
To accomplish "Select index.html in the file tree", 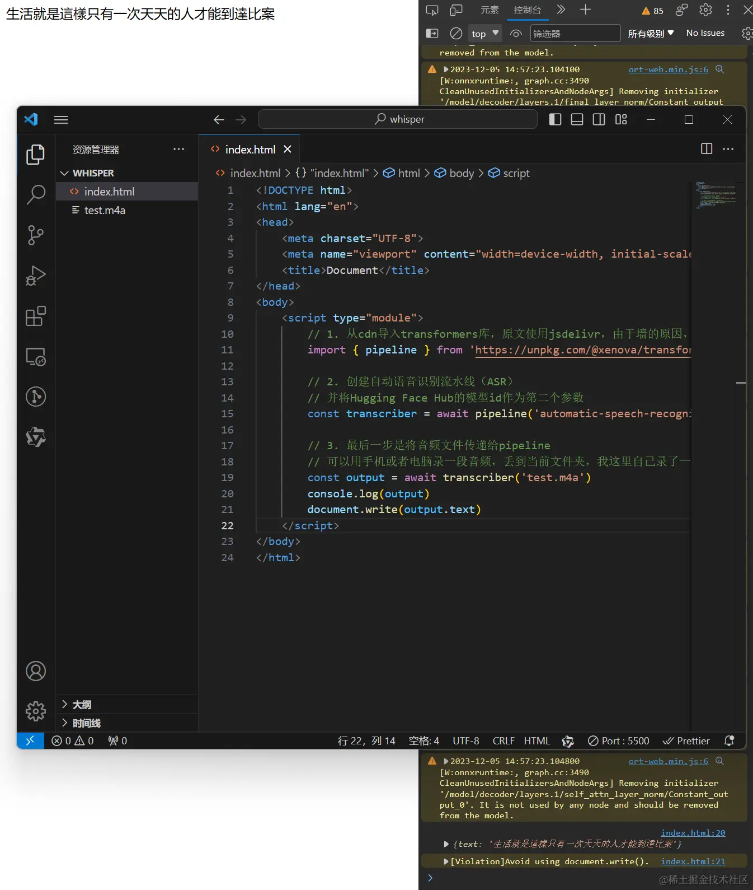I will tap(127, 192).
